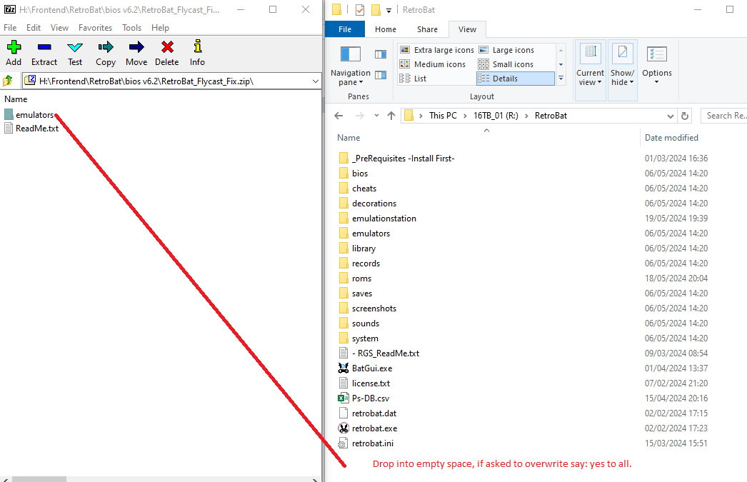Open the Tools menu in 7-Zip
The height and width of the screenshot is (482, 747).
click(131, 28)
